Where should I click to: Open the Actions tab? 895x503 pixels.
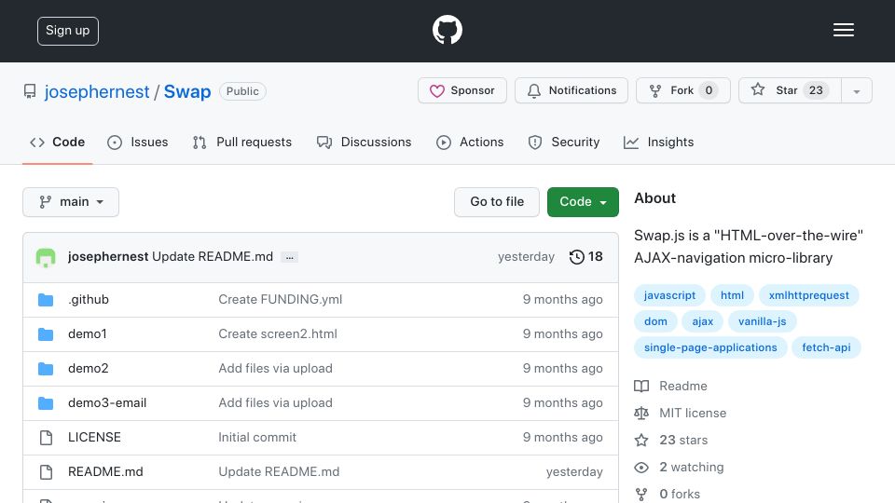470,142
